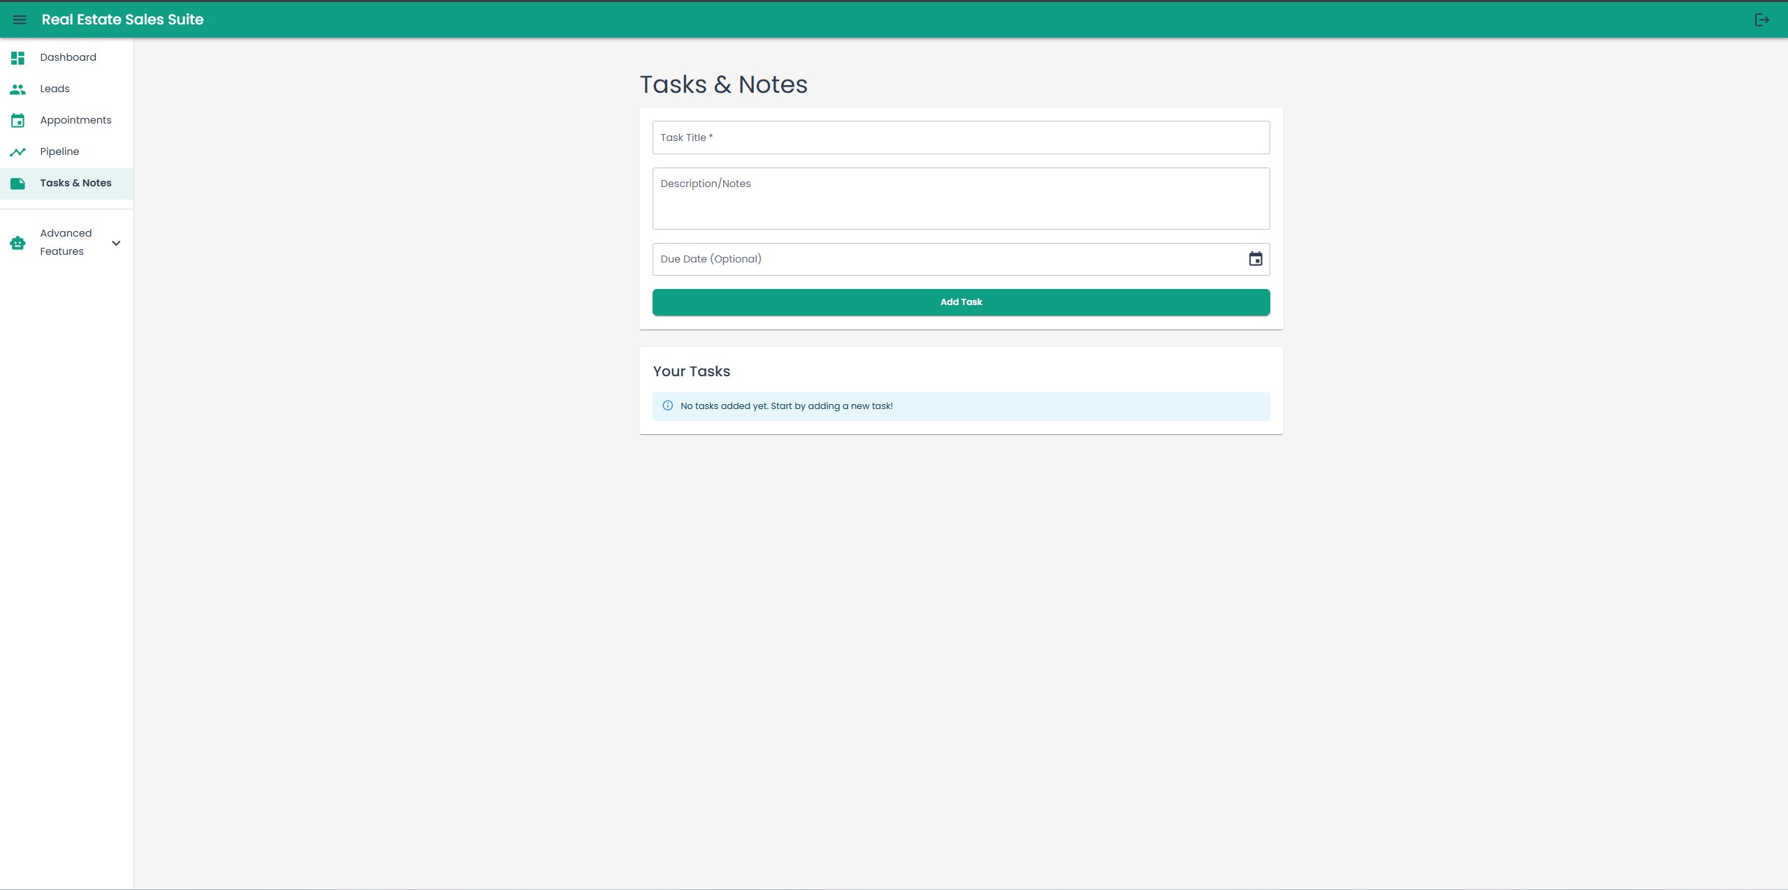
Task: Click the Due Date (Optional) field
Action: point(908,258)
